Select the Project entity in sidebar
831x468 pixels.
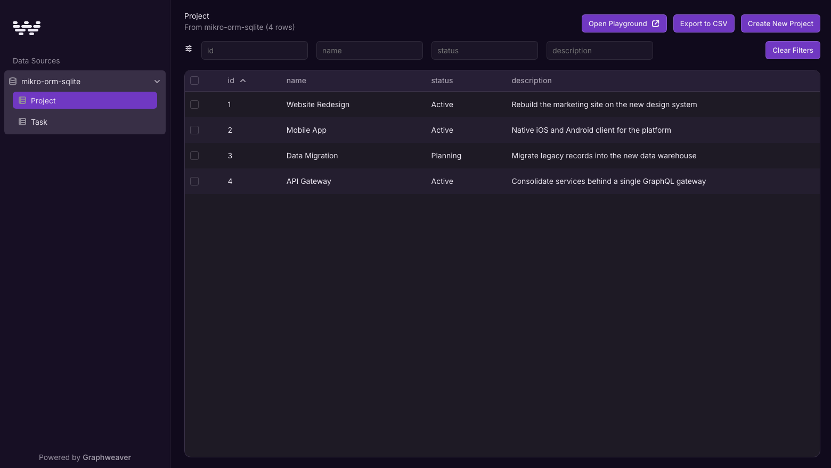point(85,100)
